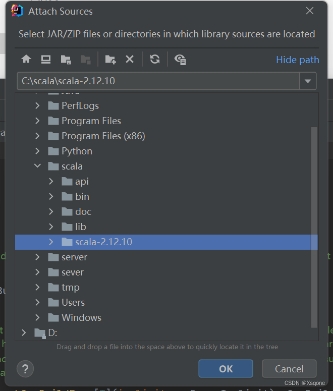Expand the scala-2.12.10 folder chevron
333x391 pixels.
click(51, 242)
